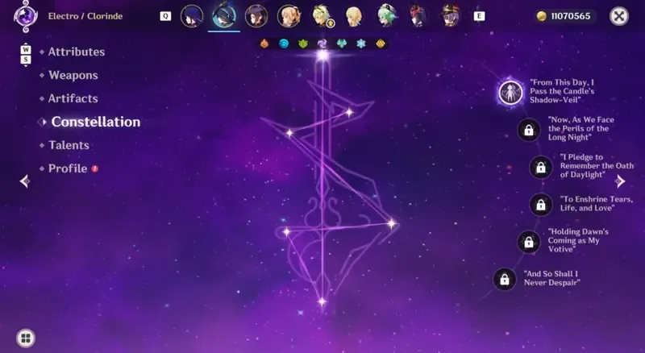The width and height of the screenshot is (645, 353).
Task: Click the lock on 'Now, As We Face the Perils'
Action: point(529,130)
